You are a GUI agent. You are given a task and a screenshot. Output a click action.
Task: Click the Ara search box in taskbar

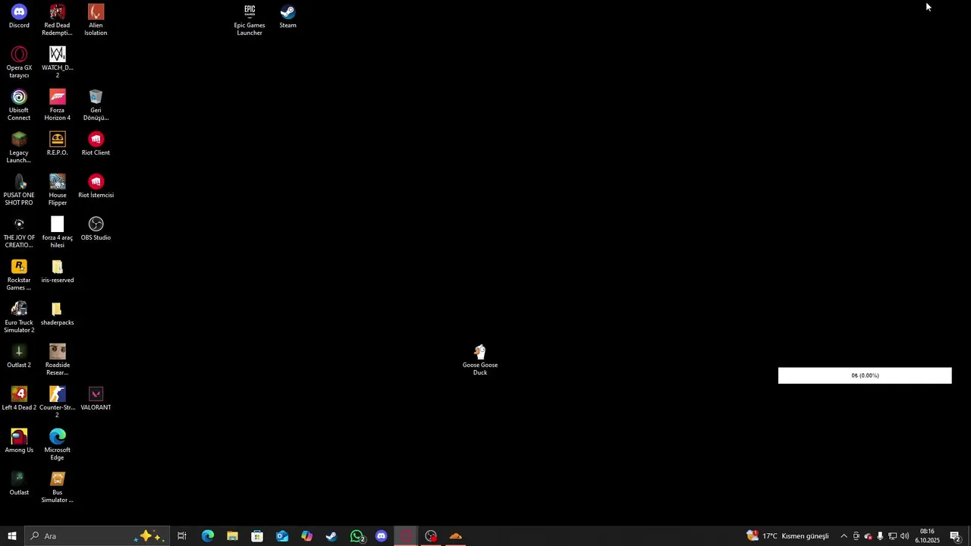point(97,536)
